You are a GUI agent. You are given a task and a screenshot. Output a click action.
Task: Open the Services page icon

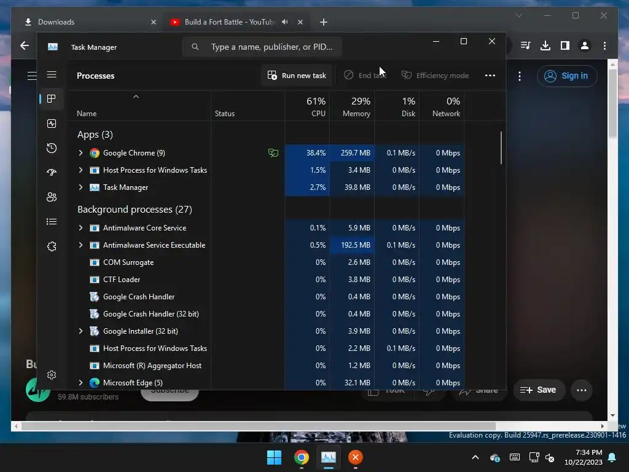coord(52,246)
